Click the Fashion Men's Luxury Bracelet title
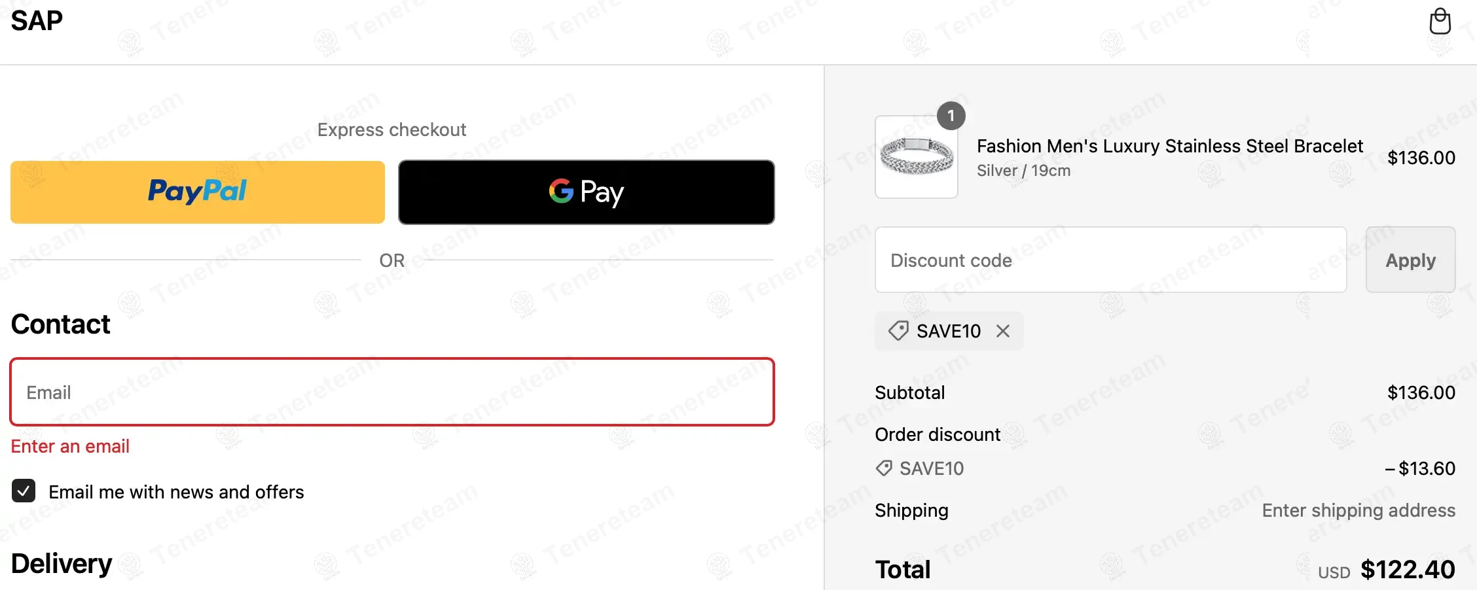Image resolution: width=1477 pixels, height=590 pixels. tap(1169, 146)
